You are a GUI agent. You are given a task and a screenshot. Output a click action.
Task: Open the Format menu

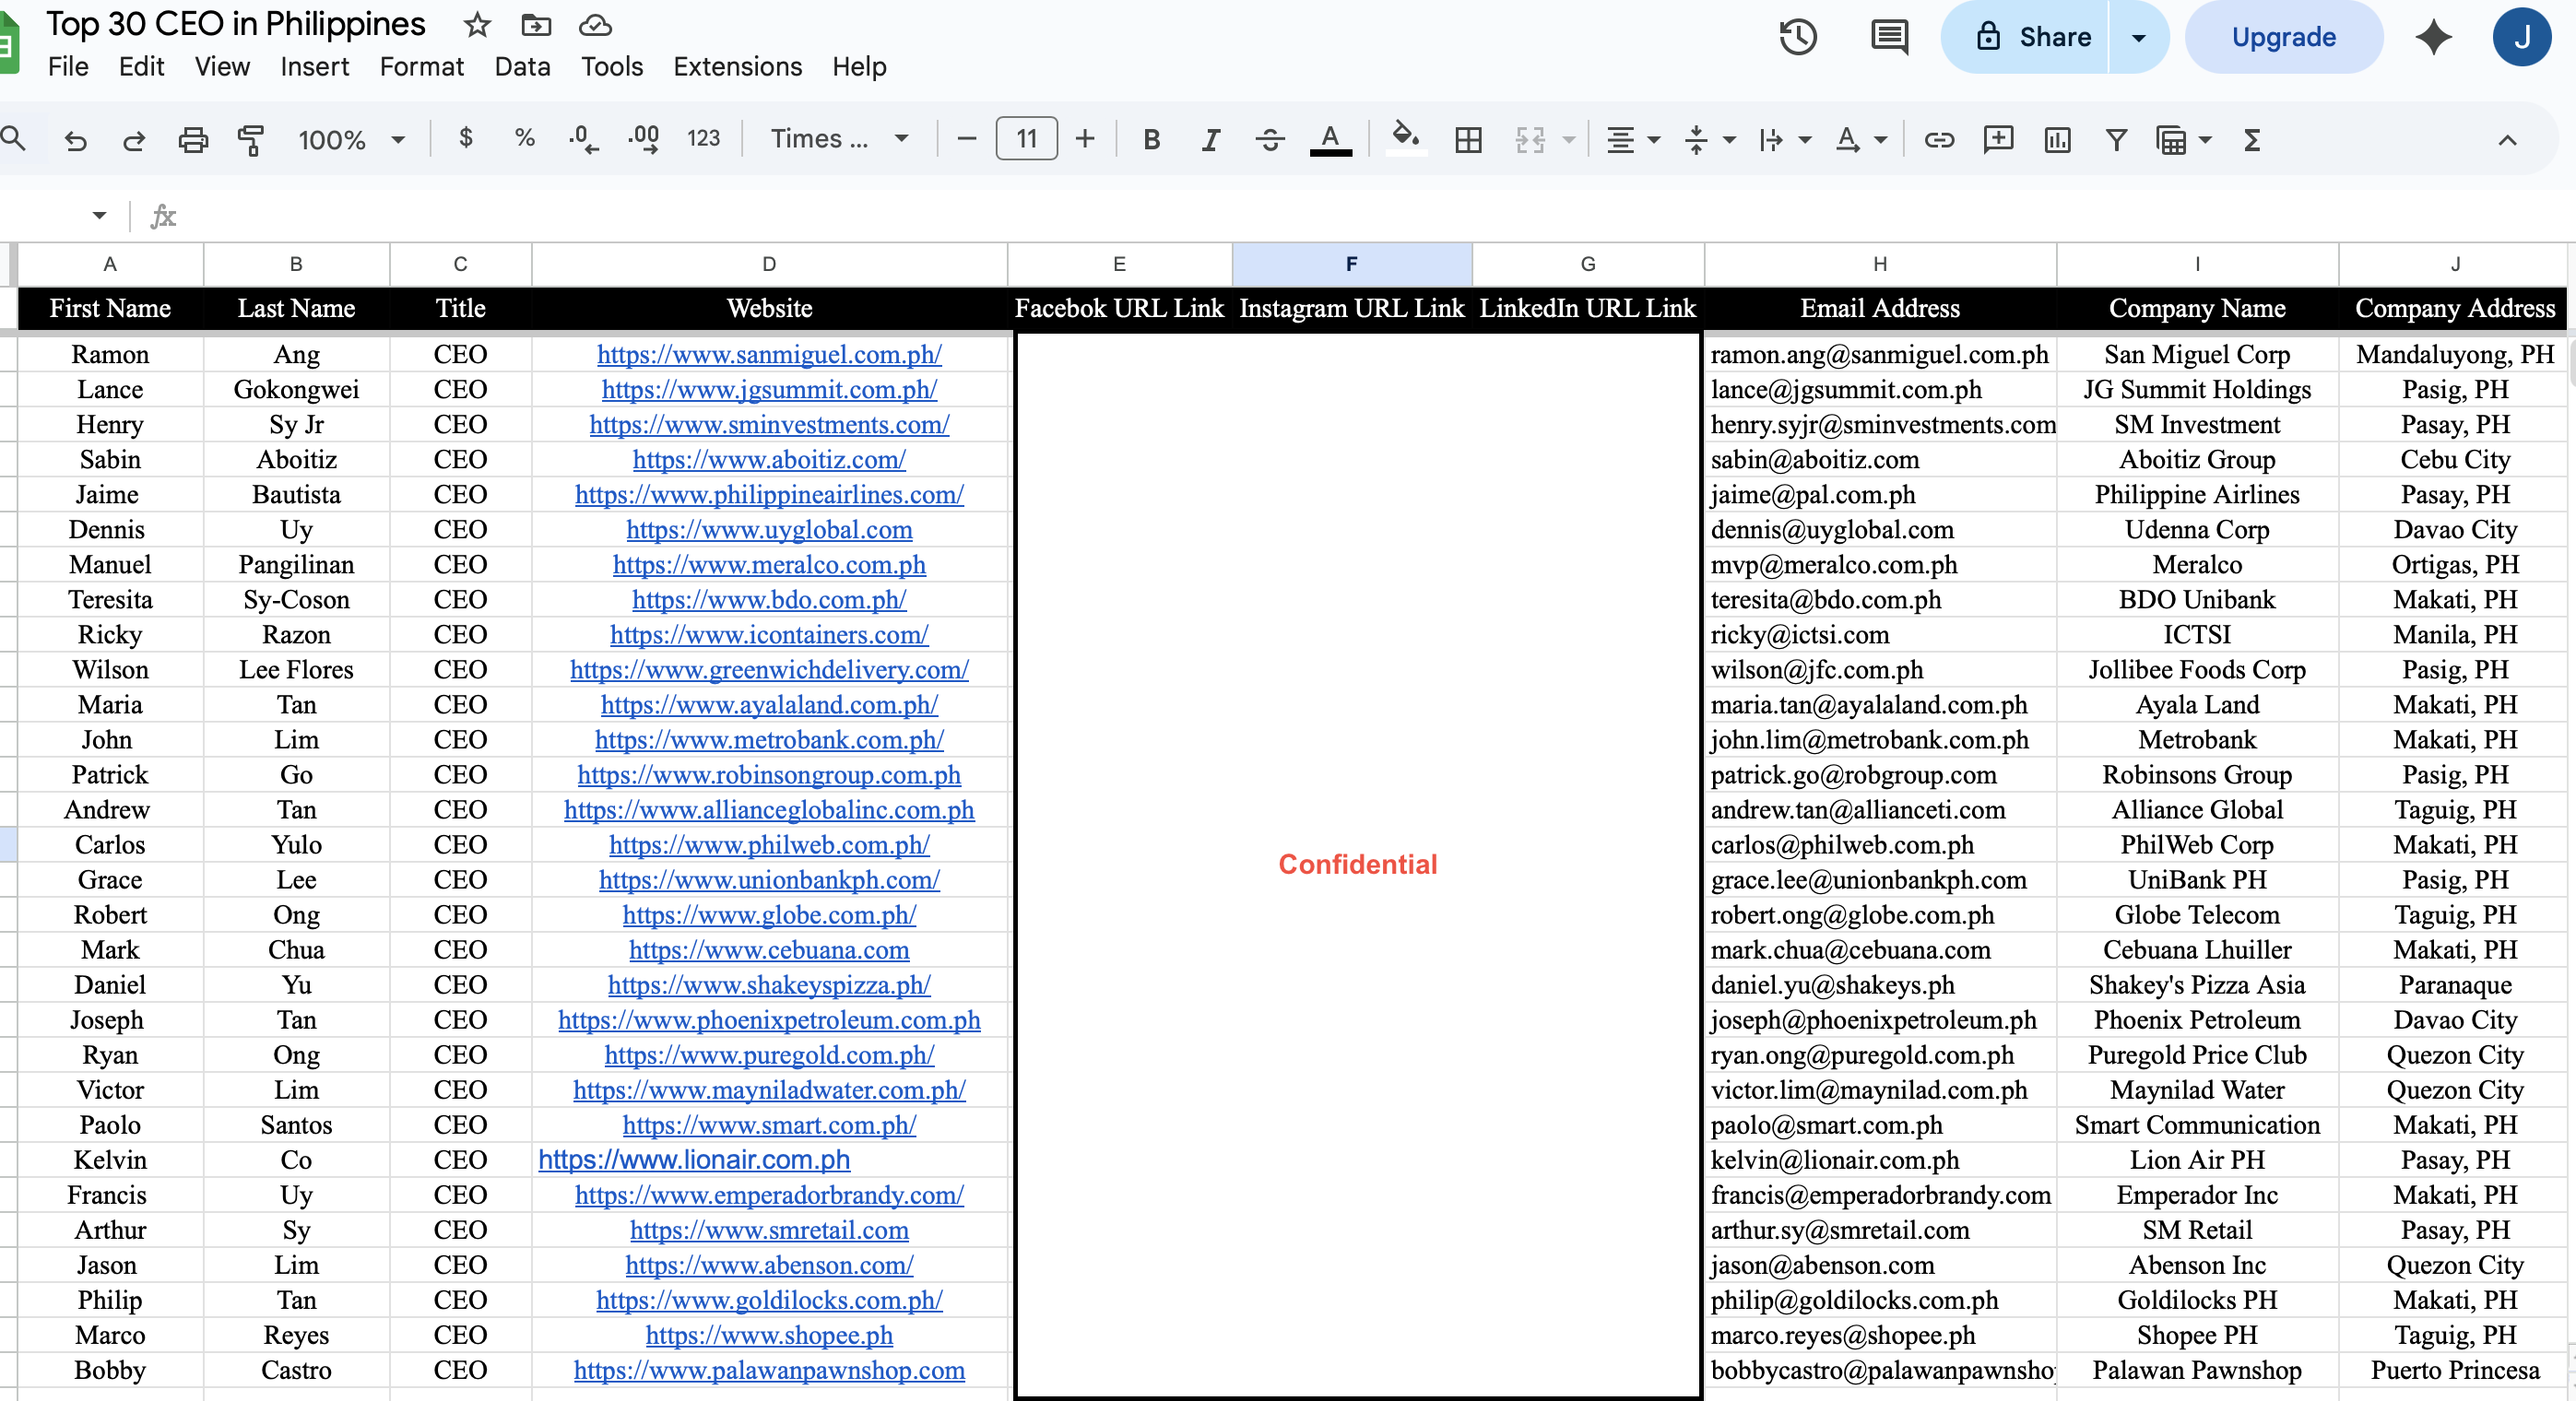tap(421, 67)
